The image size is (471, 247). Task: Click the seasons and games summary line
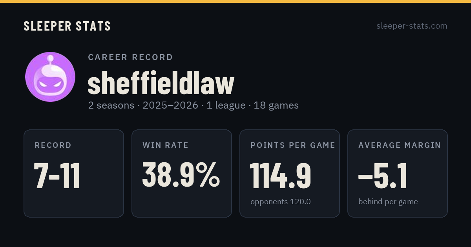coord(193,105)
